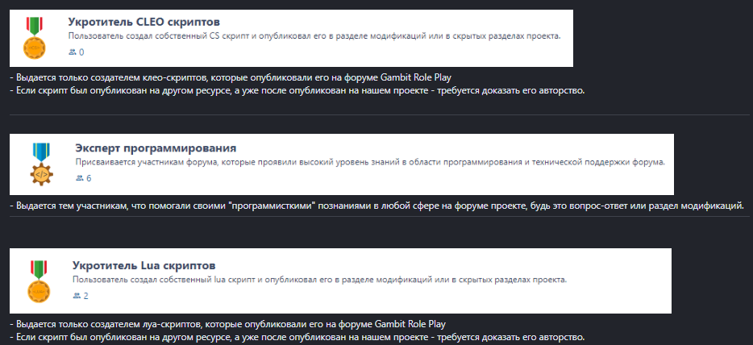The image size is (753, 345).
Task: Click the members icon on the Lua badge card
Action: coord(77,296)
